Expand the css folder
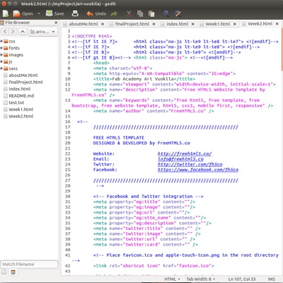 tap(1, 41)
